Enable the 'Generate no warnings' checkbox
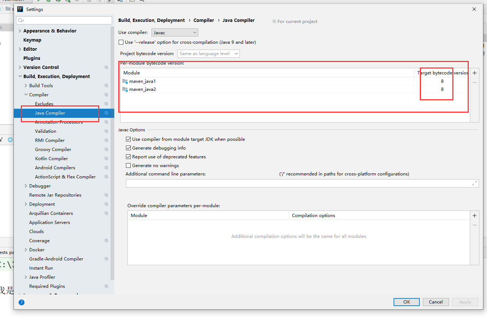The height and width of the screenshot is (317, 487). coord(128,165)
